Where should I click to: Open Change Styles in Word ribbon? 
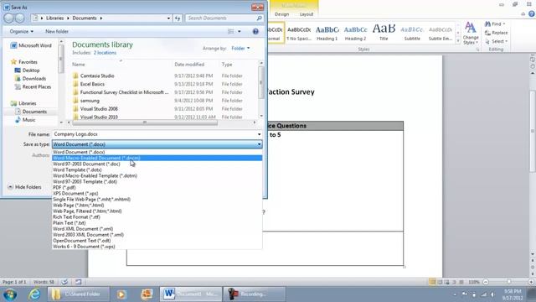471,33
